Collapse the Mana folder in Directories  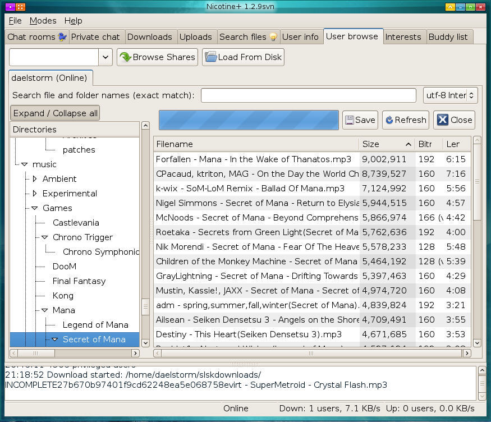(x=45, y=310)
